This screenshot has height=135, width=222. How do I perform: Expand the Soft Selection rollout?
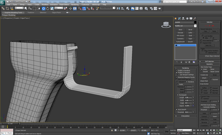[209, 61]
